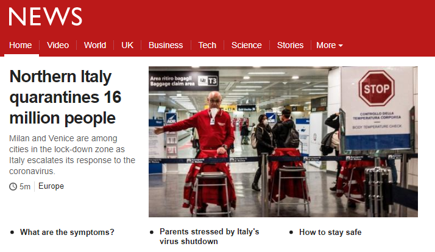Click the bullet beside 'How to stay safe'
This screenshot has height=252, width=435.
point(291,233)
